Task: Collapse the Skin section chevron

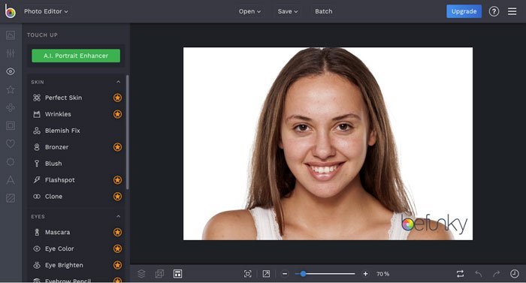Action: click(119, 82)
